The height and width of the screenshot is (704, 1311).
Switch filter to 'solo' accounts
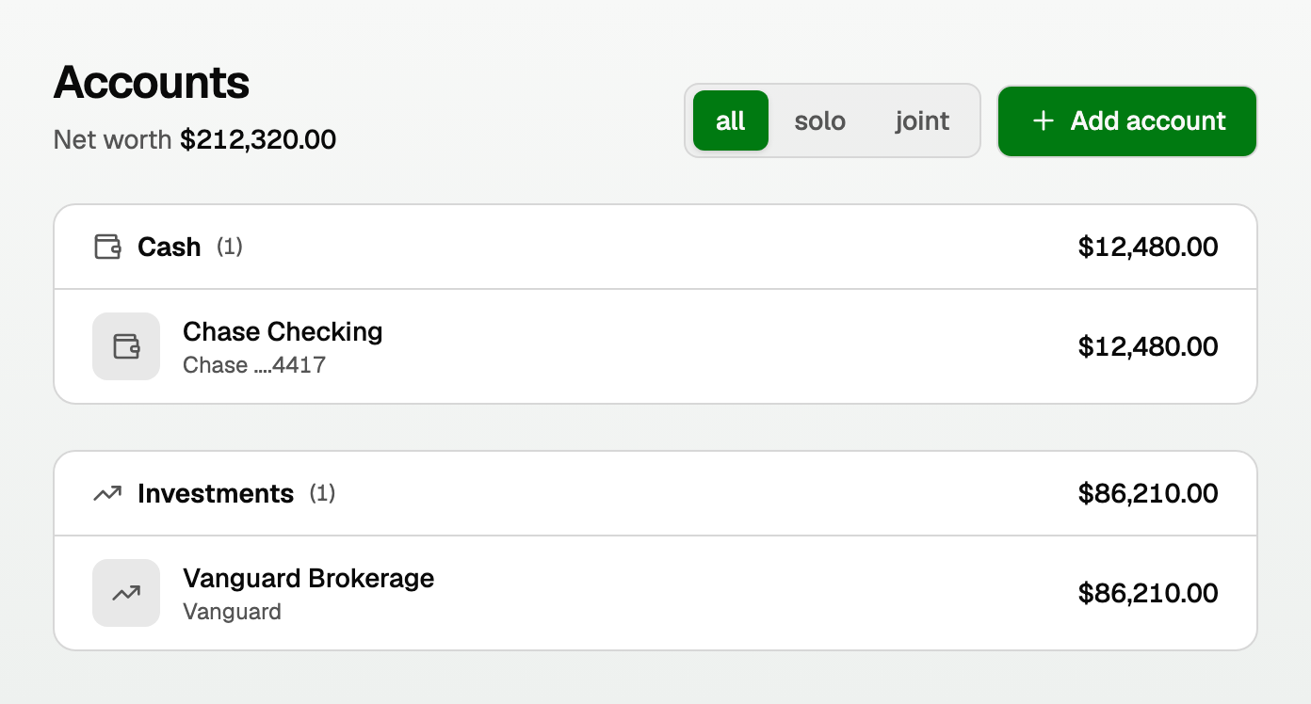[820, 120]
